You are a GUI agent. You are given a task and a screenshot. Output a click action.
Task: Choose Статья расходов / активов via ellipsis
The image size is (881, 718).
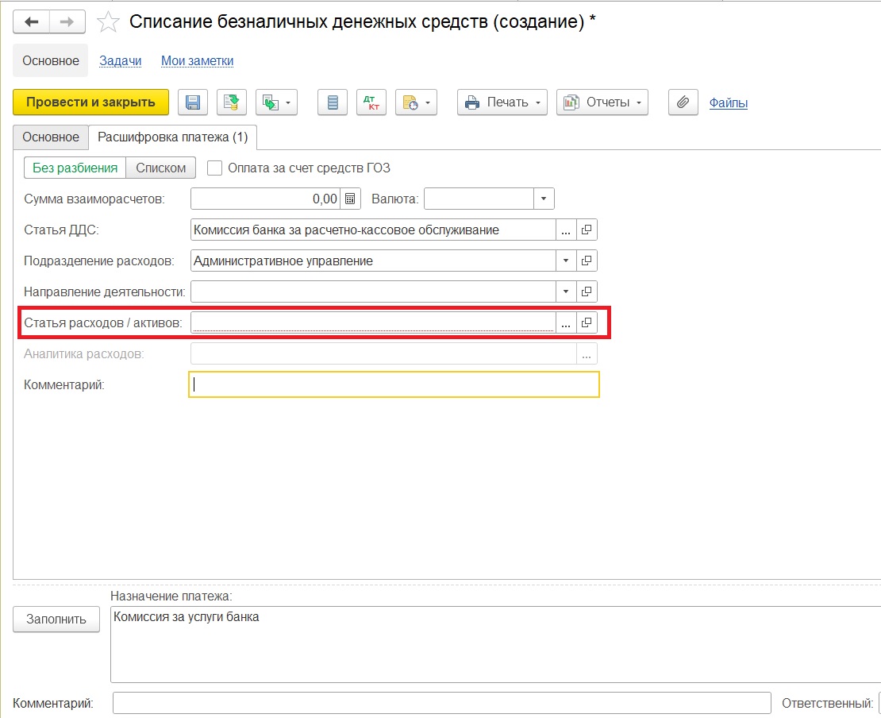click(x=566, y=322)
